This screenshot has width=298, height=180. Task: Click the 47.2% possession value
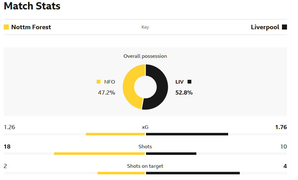point(107,93)
